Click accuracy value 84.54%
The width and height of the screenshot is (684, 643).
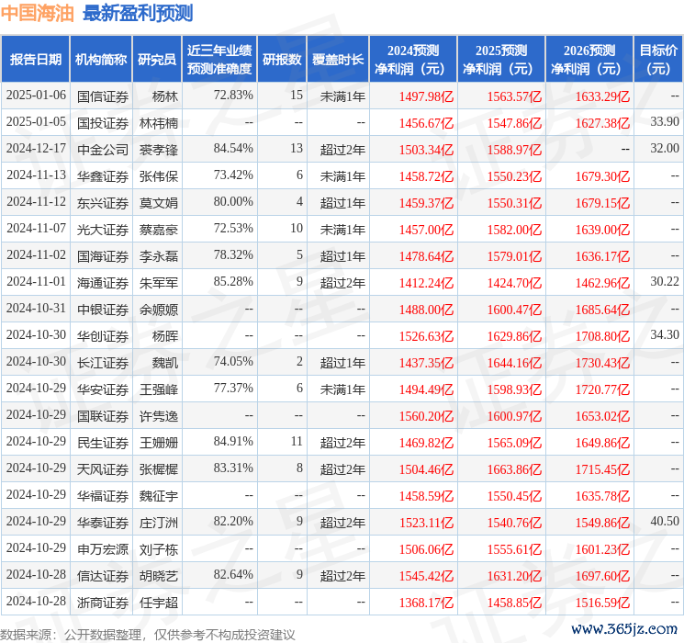pos(233,148)
